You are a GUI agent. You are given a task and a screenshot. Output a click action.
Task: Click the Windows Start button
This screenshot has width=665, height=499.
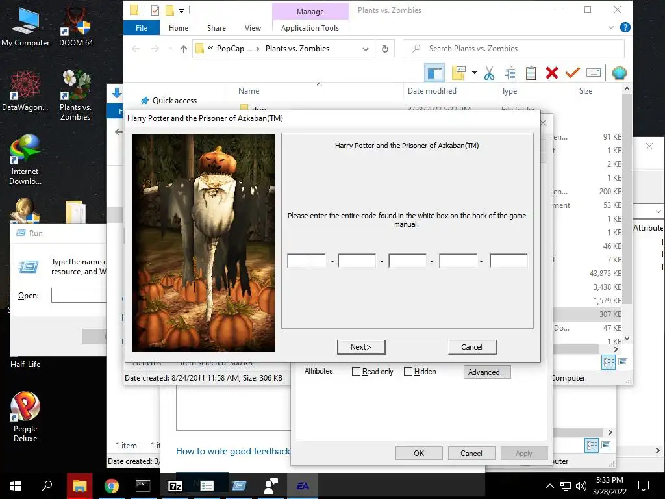(x=16, y=486)
